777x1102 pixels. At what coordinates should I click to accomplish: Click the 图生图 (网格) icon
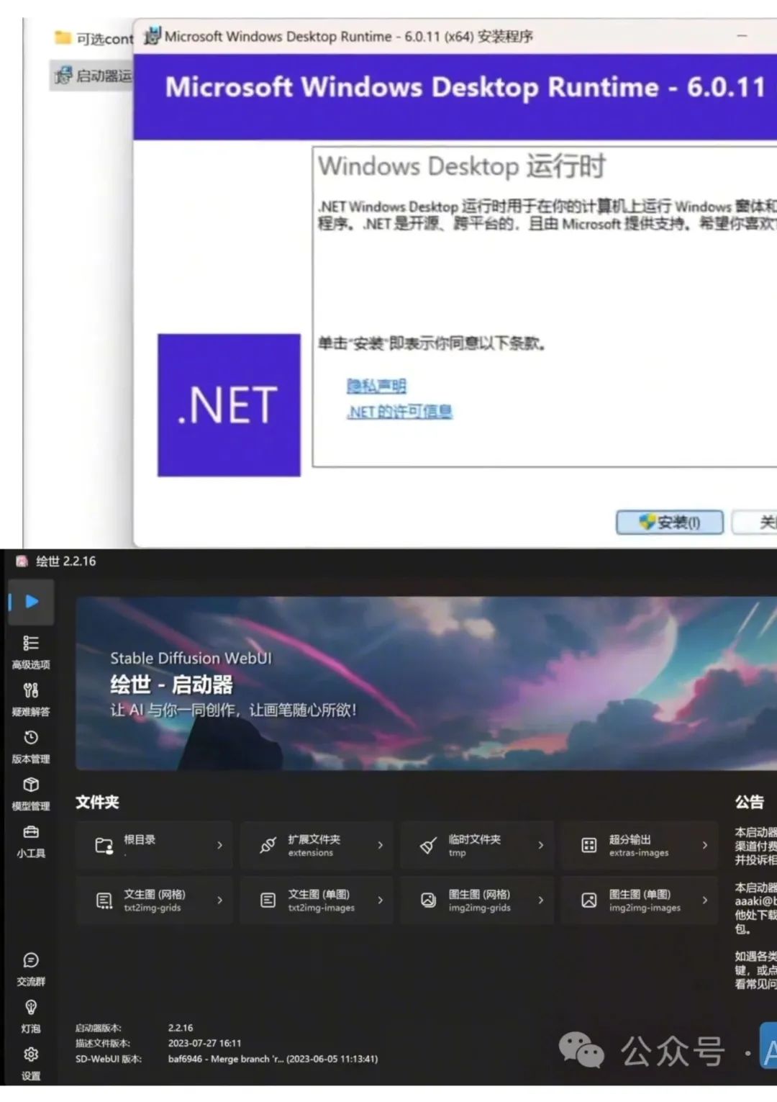pyautogui.click(x=428, y=900)
